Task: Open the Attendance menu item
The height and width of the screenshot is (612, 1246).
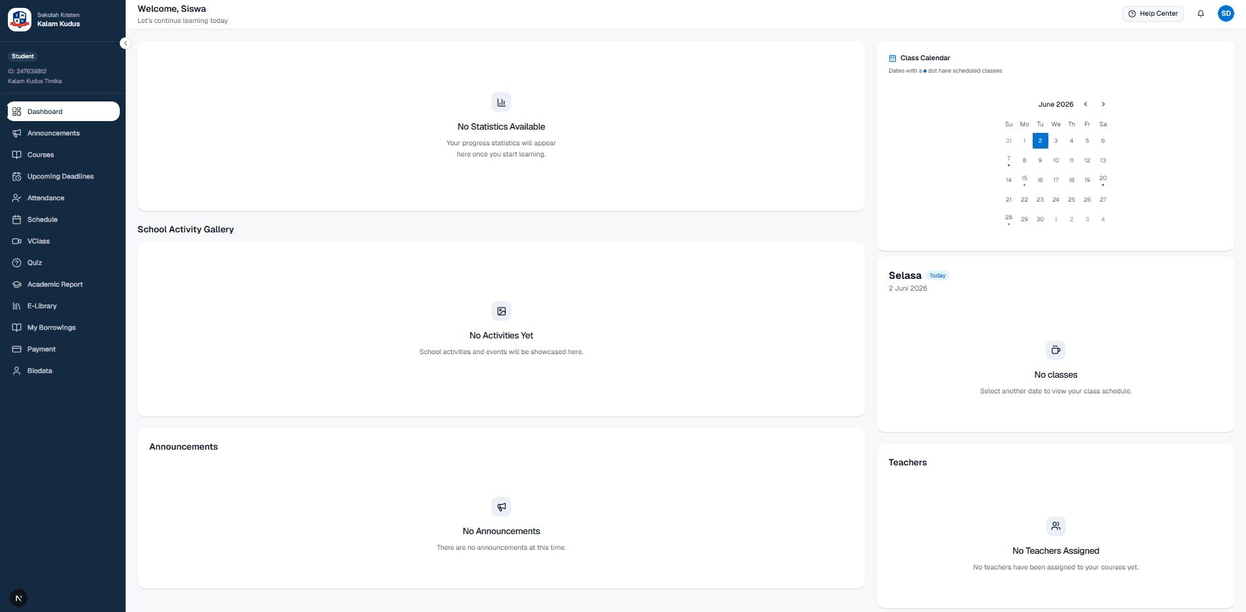Action: point(63,198)
